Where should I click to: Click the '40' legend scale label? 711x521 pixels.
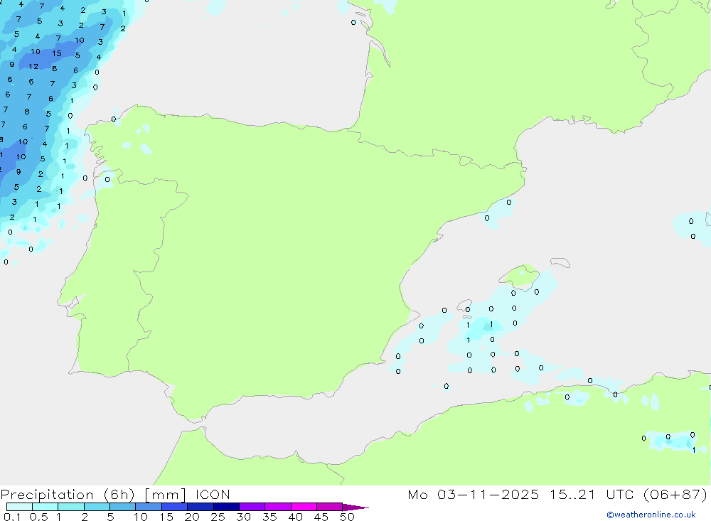(295, 517)
